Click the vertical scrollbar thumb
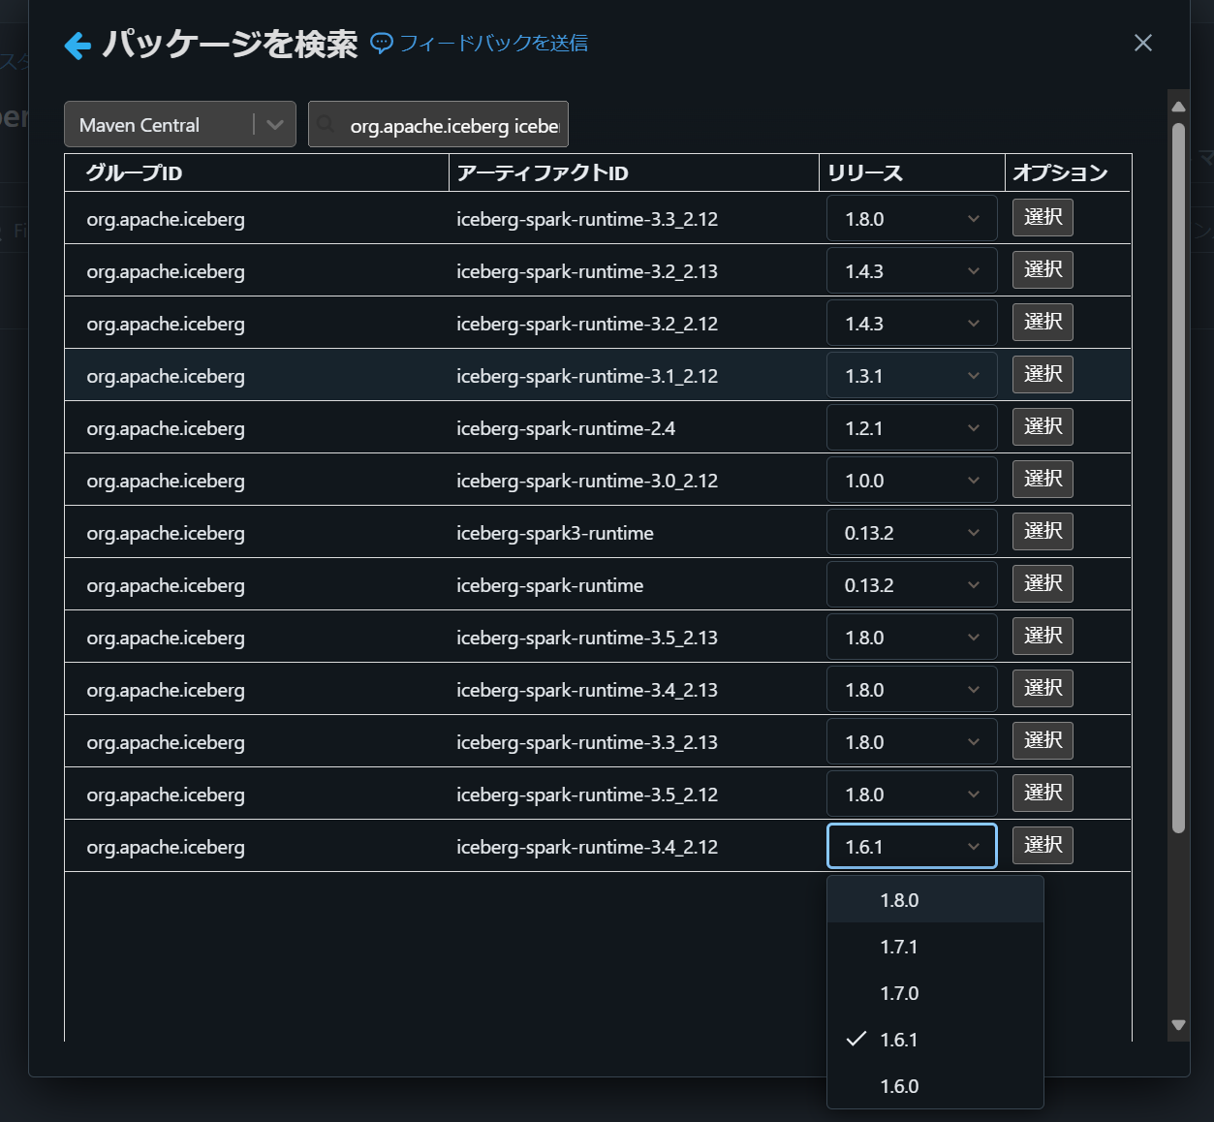Viewport: 1214px width, 1122px height. pyautogui.click(x=1178, y=478)
